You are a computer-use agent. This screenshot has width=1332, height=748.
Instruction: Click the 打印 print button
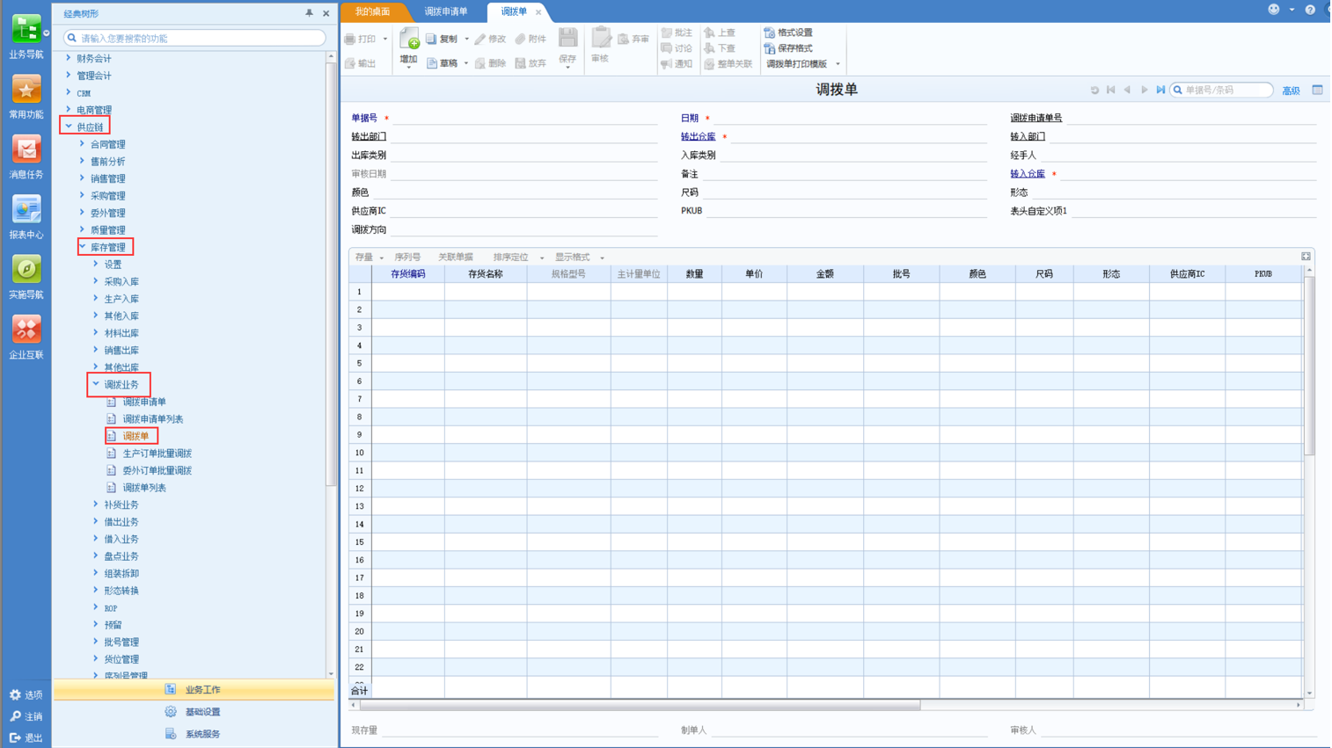click(x=361, y=39)
